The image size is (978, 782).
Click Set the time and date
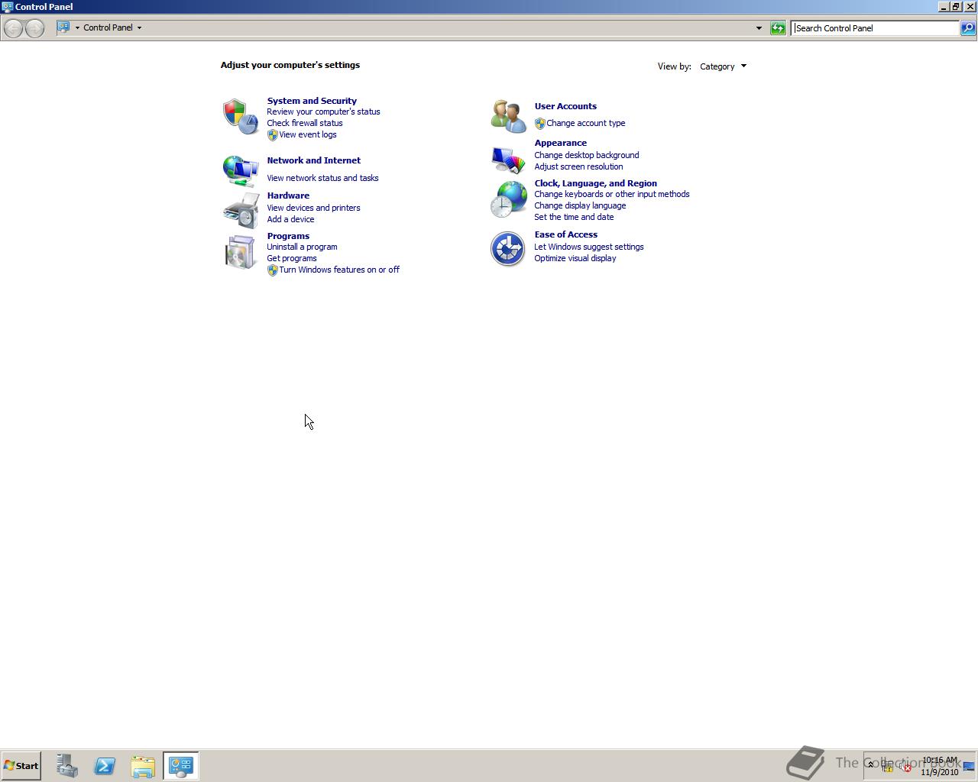574,217
